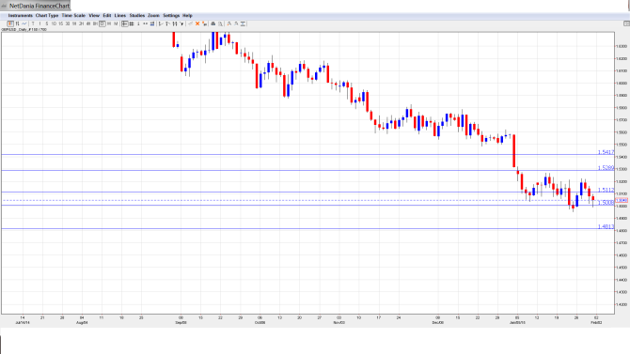Click the dotted-line toolbar icon
This screenshot has height=354, width=630.
[x=145, y=23]
